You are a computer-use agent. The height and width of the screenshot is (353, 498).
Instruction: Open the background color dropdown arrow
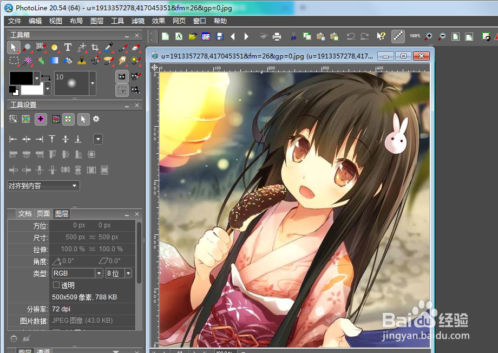click(x=48, y=89)
